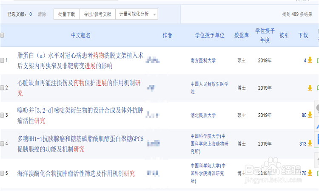Sort by 作者 column header
Viewport: 319px width, 191px height.
167,35
